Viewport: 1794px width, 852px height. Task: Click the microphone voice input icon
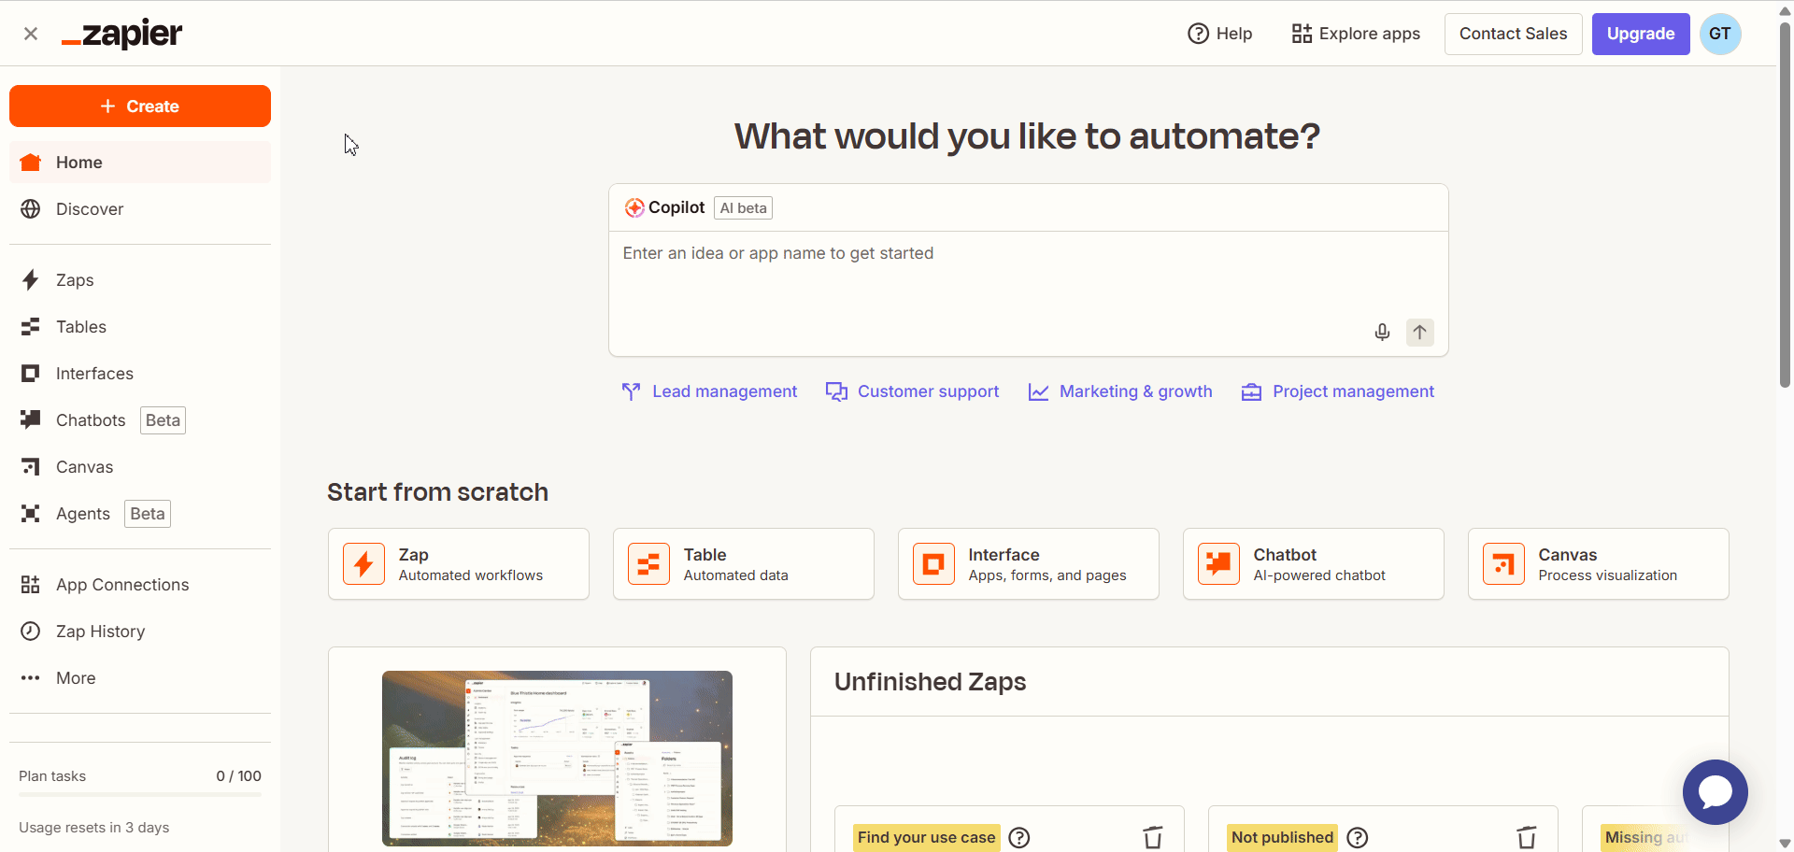[1382, 333]
